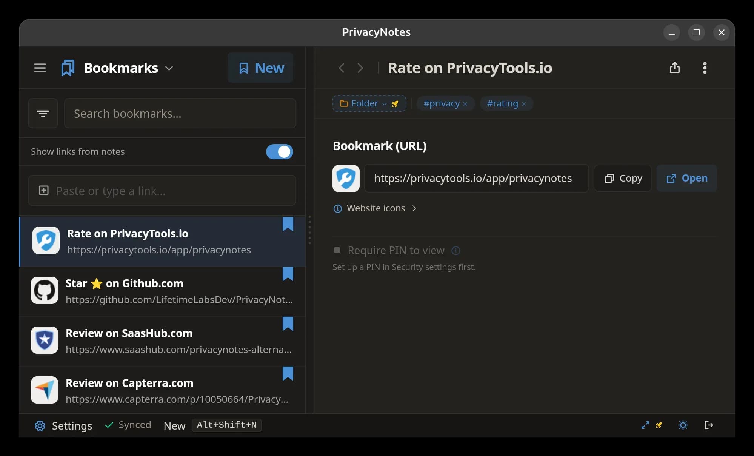
Task: Click New in the status bar
Action: 174,426
